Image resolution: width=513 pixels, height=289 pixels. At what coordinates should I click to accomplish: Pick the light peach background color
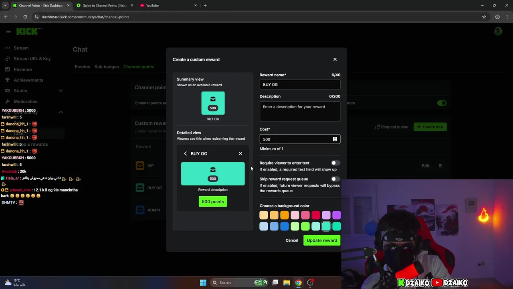point(264,216)
